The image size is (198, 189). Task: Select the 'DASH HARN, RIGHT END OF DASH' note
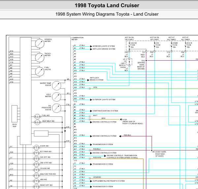161,154
